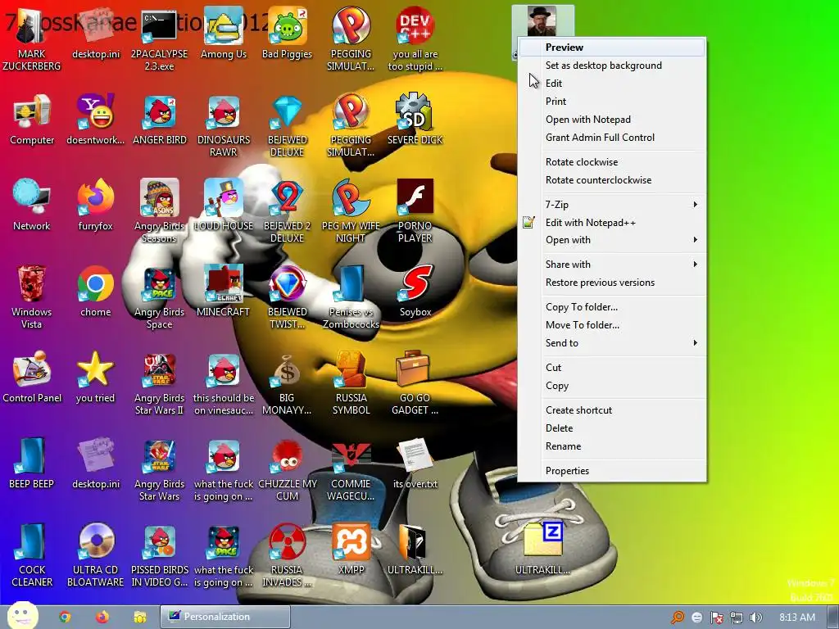Select Edit with Notepad++
The image size is (839, 629).
613,223
